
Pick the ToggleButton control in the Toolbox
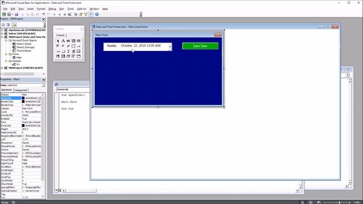coord(68,46)
